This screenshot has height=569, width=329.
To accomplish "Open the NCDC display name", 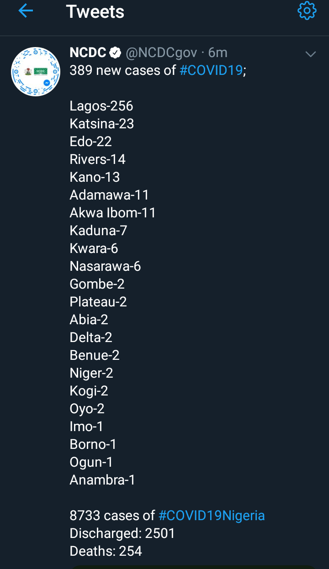I will 88,53.
